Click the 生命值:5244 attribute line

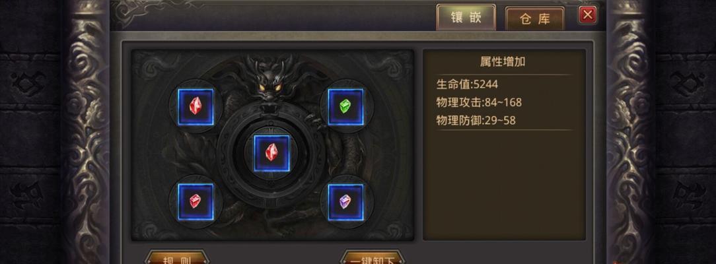[467, 84]
